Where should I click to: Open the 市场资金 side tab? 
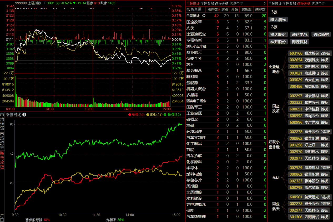(2, 140)
